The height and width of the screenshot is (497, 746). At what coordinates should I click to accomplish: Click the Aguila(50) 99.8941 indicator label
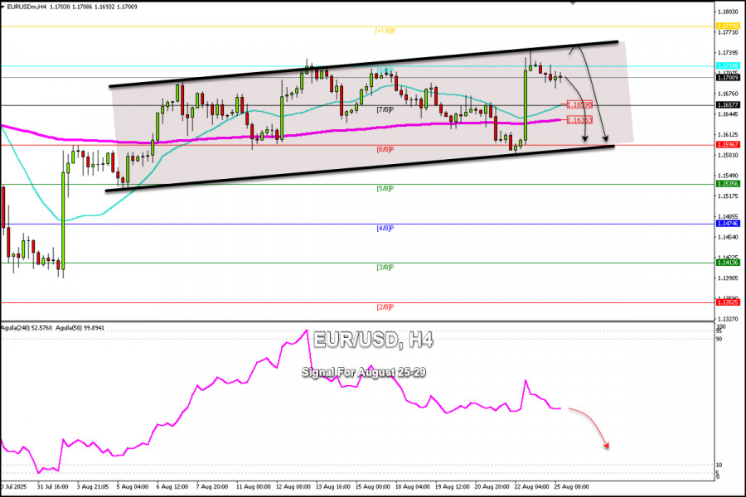click(80, 328)
